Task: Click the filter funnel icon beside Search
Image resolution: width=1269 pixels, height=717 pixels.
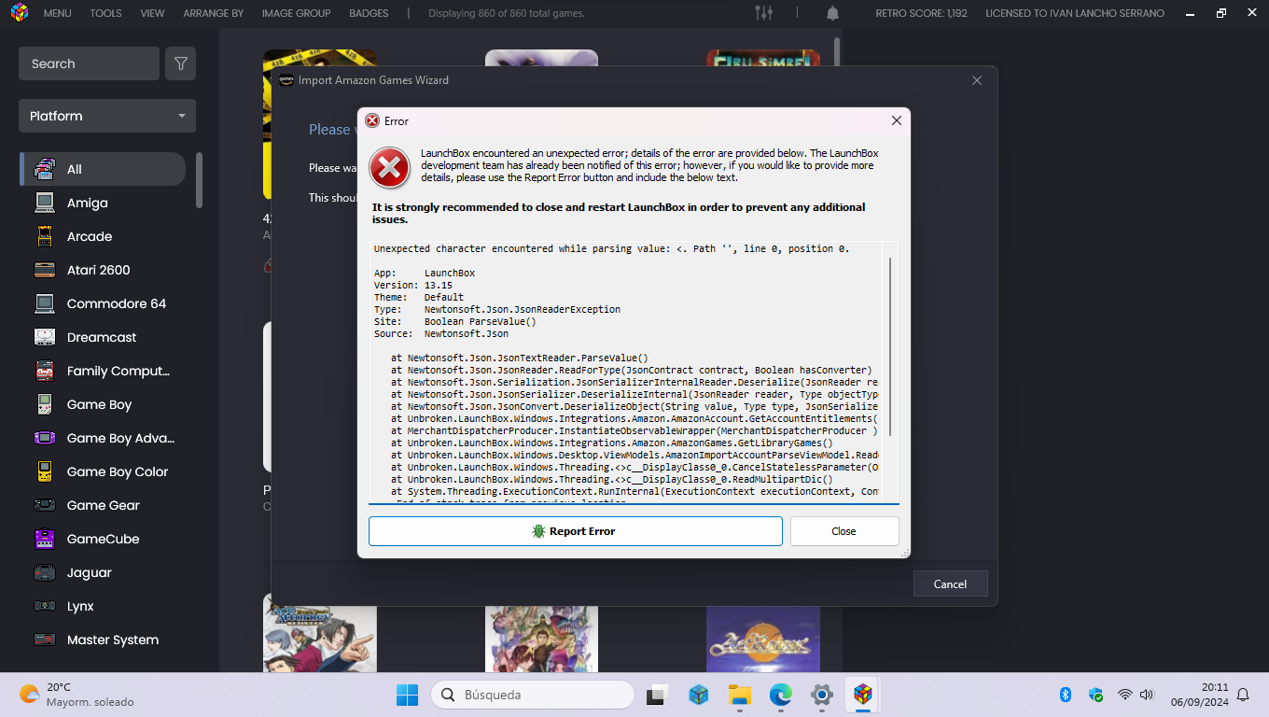Action: point(181,63)
